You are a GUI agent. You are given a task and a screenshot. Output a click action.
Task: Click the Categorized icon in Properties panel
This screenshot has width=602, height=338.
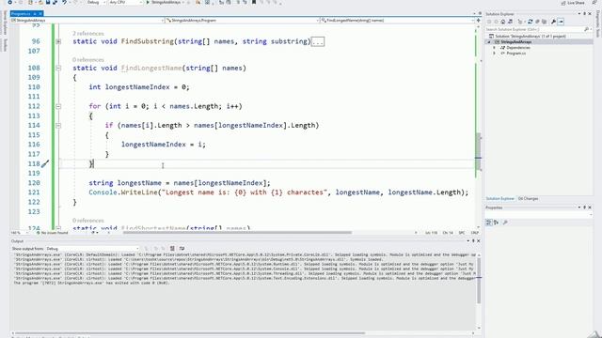[x=489, y=223]
